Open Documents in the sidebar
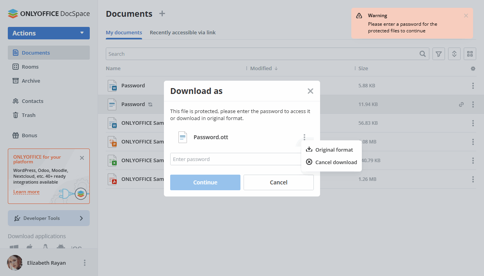The height and width of the screenshot is (276, 484). point(49,53)
